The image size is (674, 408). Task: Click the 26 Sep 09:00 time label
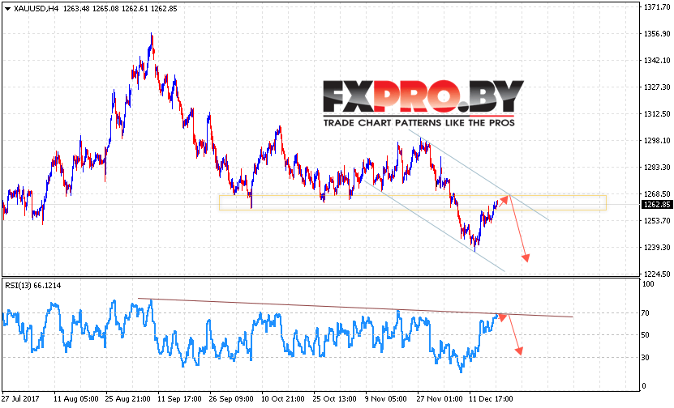[231, 398]
